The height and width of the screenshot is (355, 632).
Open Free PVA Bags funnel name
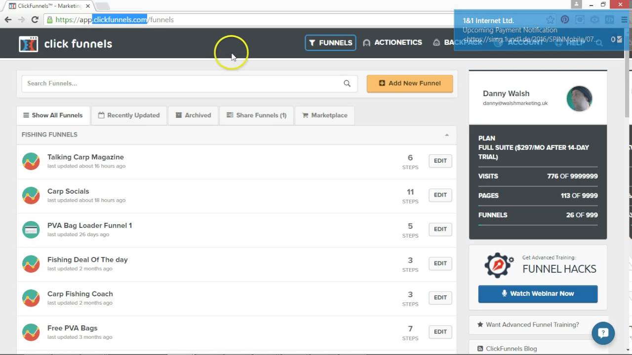[72, 328]
